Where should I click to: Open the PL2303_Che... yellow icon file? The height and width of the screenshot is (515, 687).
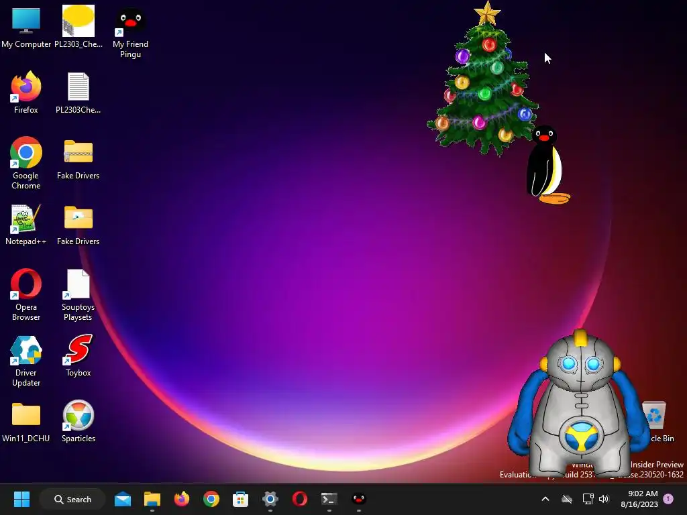[78, 27]
